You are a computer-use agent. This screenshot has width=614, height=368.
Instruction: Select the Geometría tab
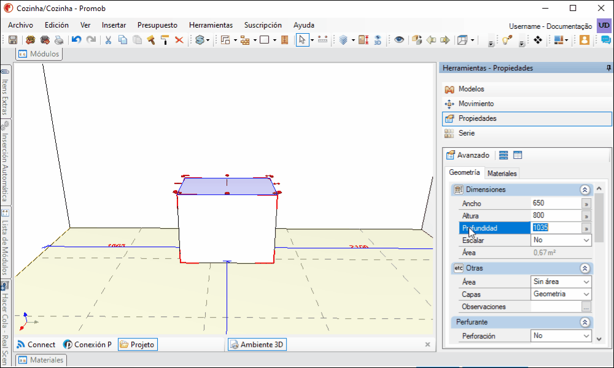[x=464, y=172]
